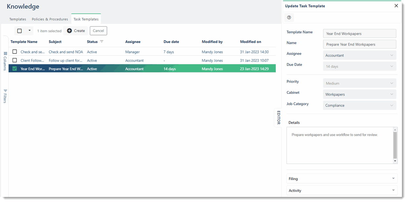
Task: Switch to Policies & Procedures tab
Action: pos(50,19)
